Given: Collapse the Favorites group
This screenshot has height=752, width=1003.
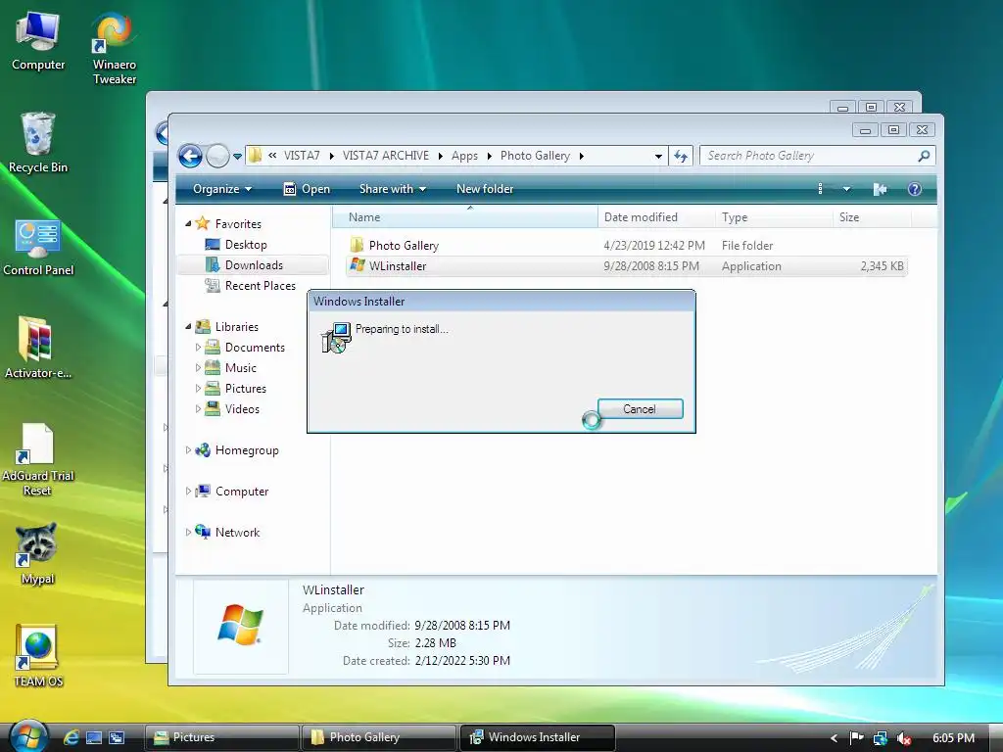Looking at the screenshot, I should pos(188,224).
